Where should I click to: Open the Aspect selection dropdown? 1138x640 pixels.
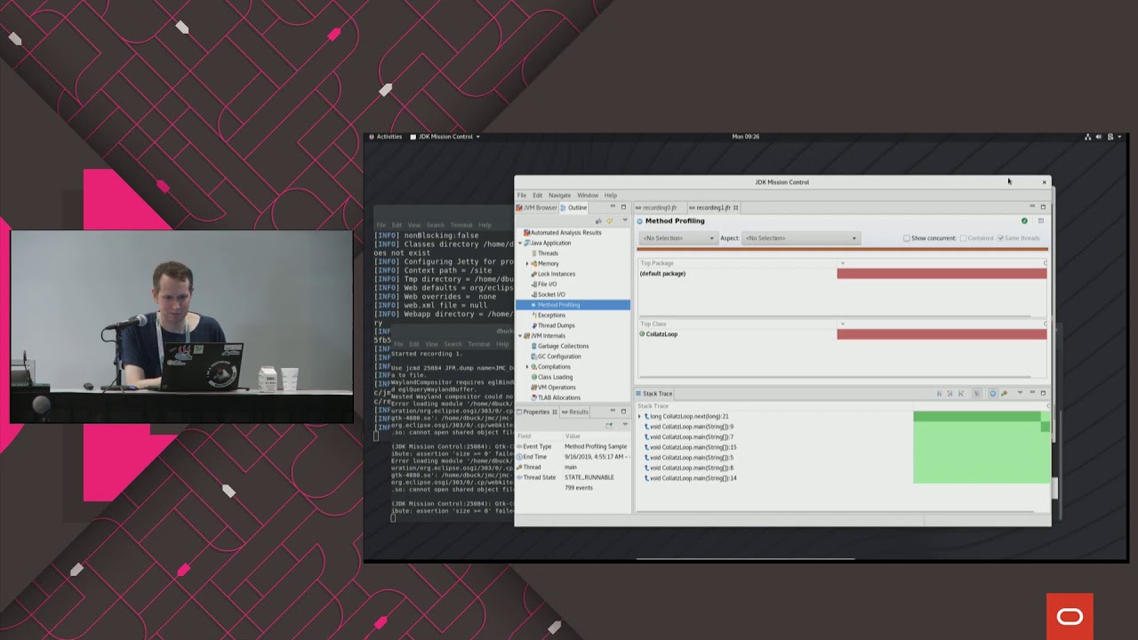[x=801, y=238]
